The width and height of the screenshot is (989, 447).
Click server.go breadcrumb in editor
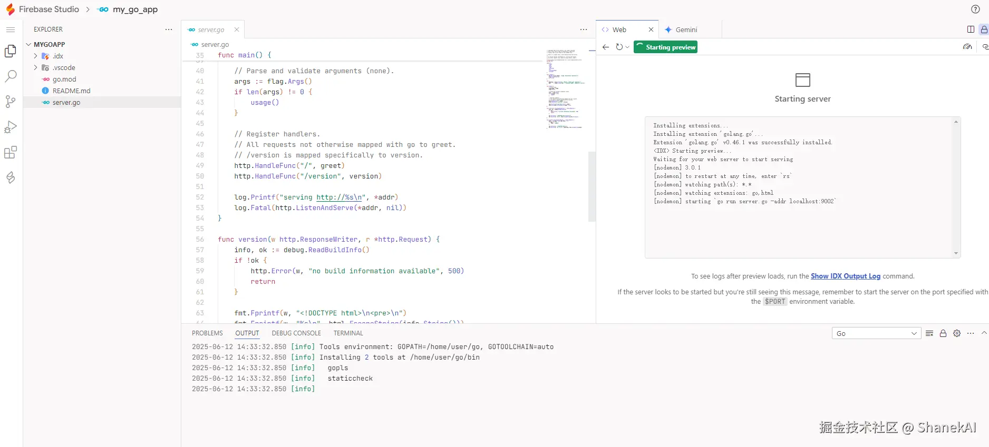point(215,45)
